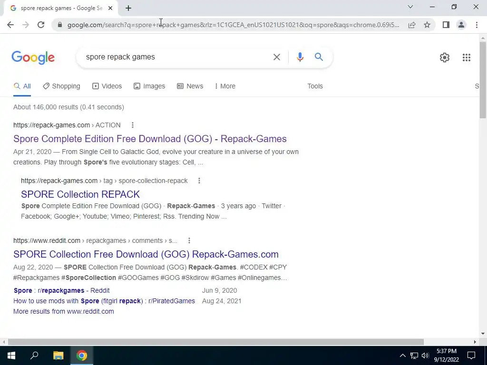Screen dimensions: 487x365
Task: Submit search with magnifying glass icon
Action: 319,57
